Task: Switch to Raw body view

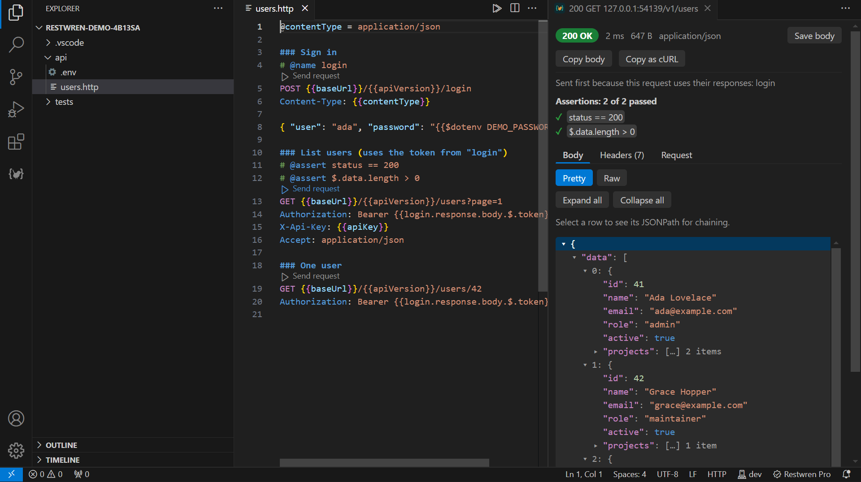Action: click(612, 178)
